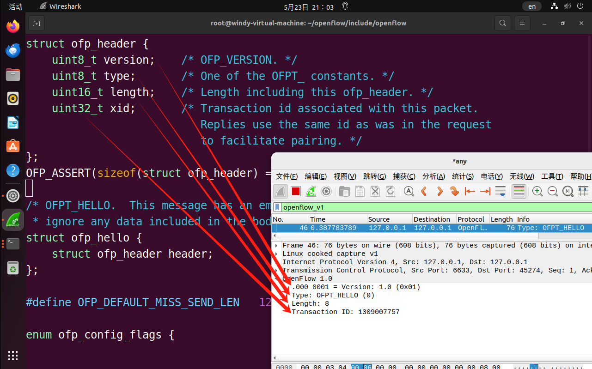Start a new capture with the shark fin icon
Viewport: 592px width, 369px height.
pyautogui.click(x=281, y=191)
